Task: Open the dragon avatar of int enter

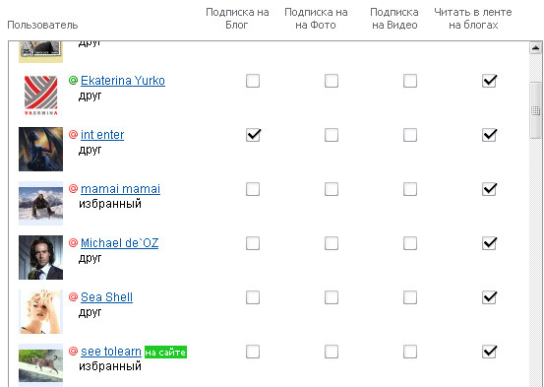Action: click(40, 149)
